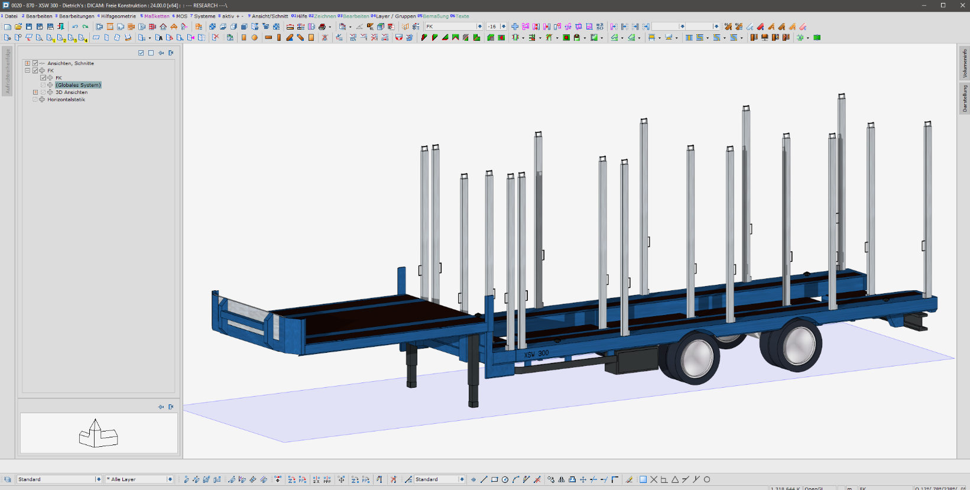Image resolution: width=970 pixels, height=490 pixels.
Task: Click the 3D orientation preview thumbnail
Action: tap(99, 433)
